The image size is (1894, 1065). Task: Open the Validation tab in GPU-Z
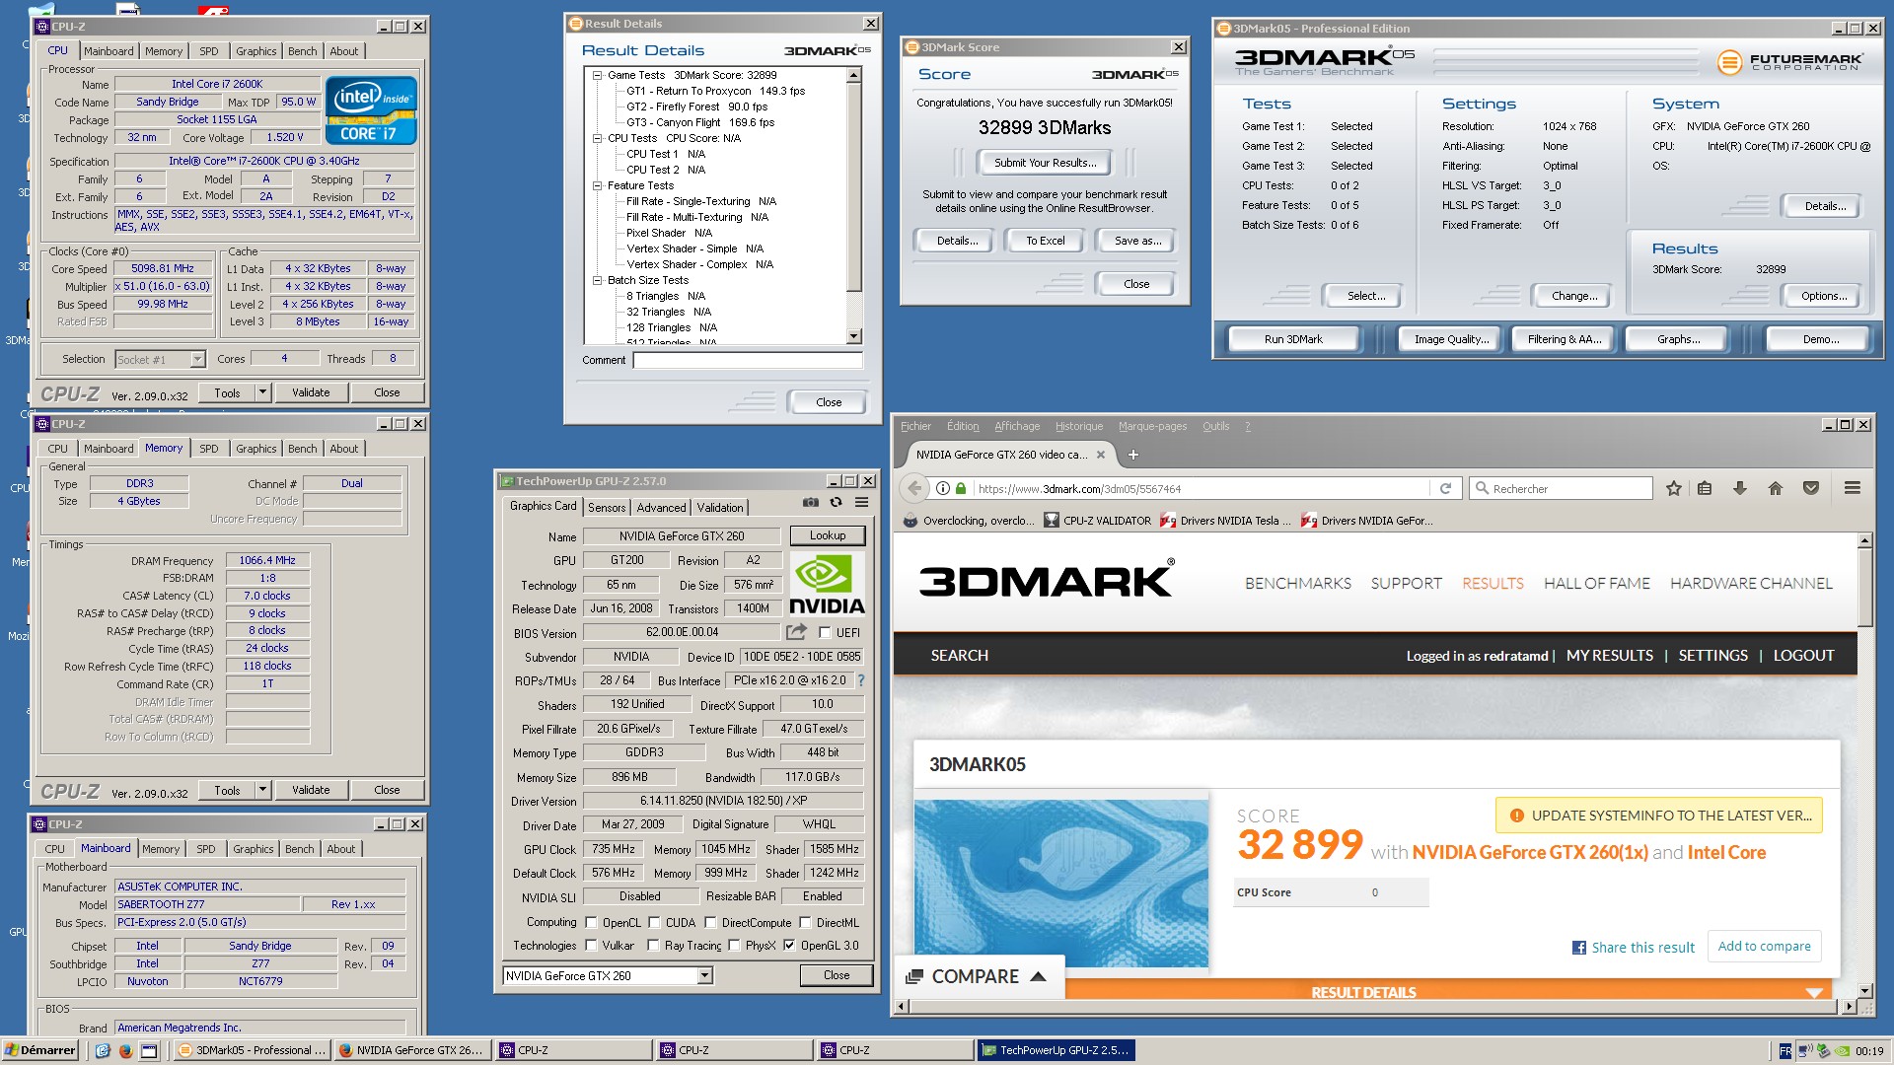720,507
